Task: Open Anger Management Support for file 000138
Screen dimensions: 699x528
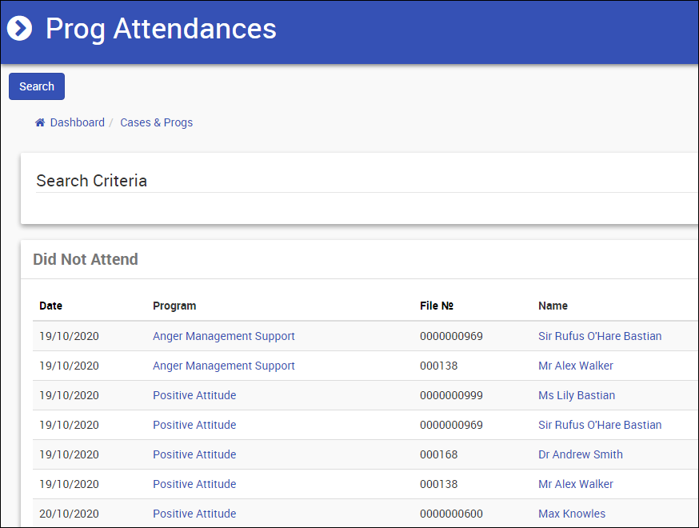Action: [x=223, y=366]
